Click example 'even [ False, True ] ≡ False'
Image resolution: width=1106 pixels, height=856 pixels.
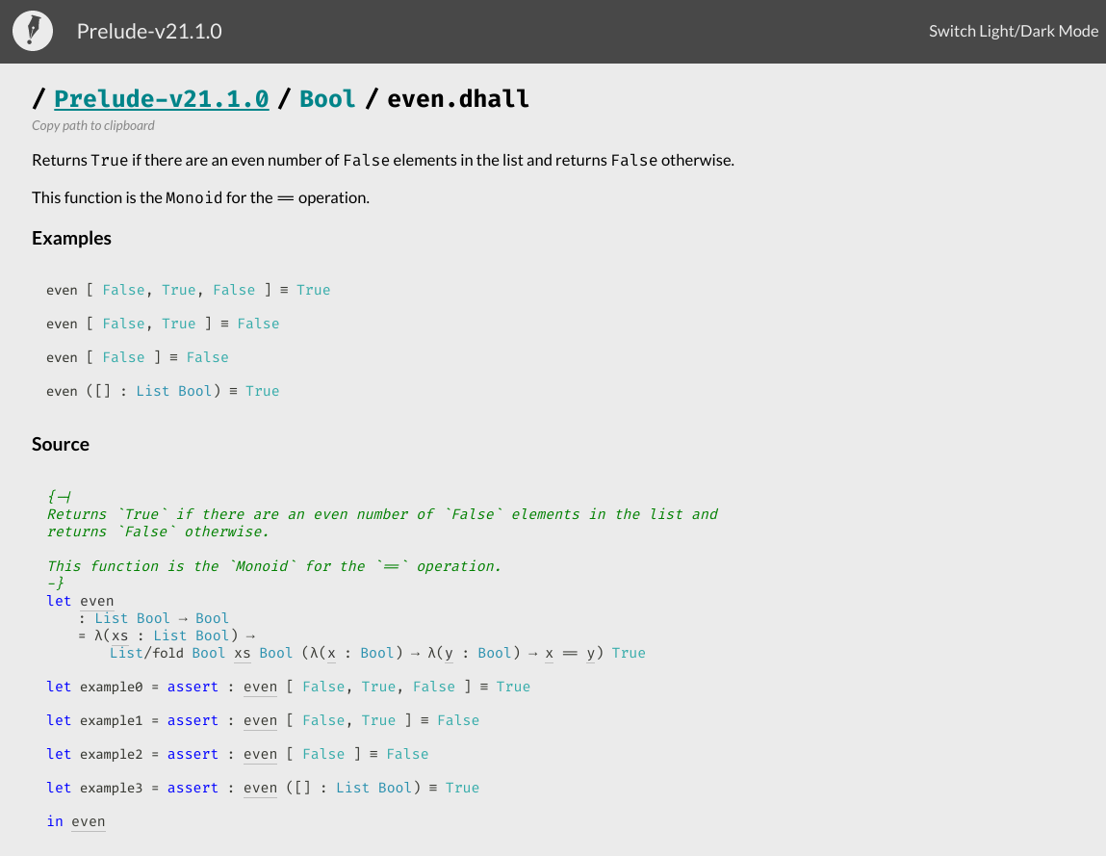(x=163, y=324)
